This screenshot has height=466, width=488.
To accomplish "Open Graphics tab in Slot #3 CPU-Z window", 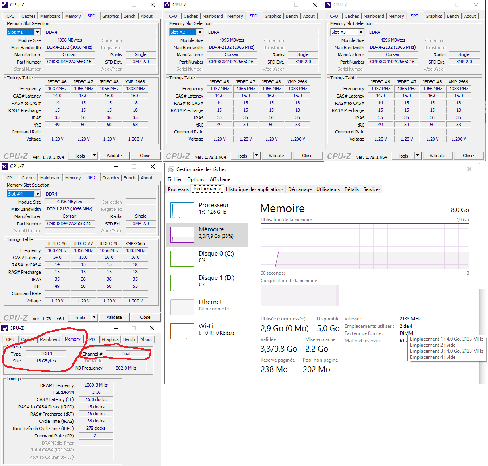I will (434, 16).
